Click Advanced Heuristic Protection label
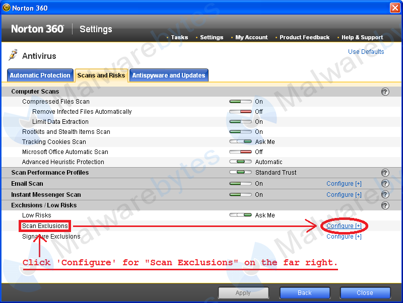The image size is (403, 303). 63,162
